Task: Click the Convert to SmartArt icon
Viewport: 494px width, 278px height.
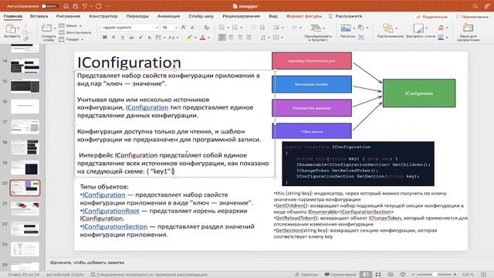Action: click(x=316, y=28)
